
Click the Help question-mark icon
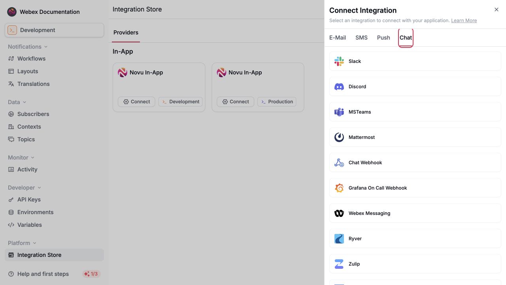pos(11,274)
